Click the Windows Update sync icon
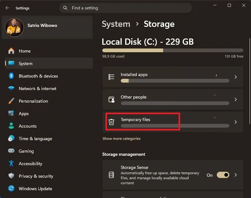Screen dimensions: 251x198 click(11, 189)
